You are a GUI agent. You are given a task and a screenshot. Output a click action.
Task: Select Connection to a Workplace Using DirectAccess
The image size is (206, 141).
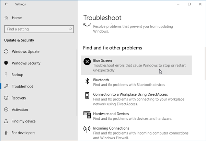136,99
